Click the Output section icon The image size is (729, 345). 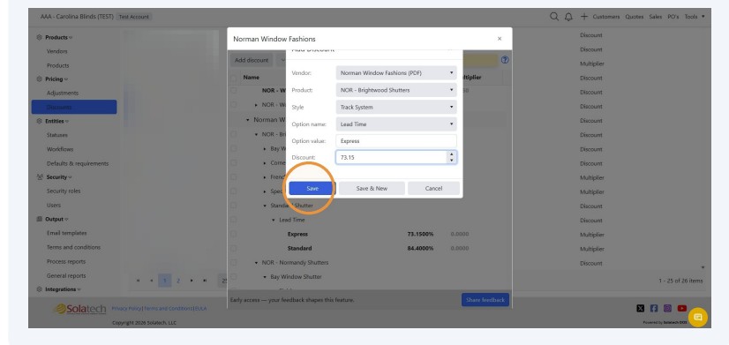click(x=40, y=219)
